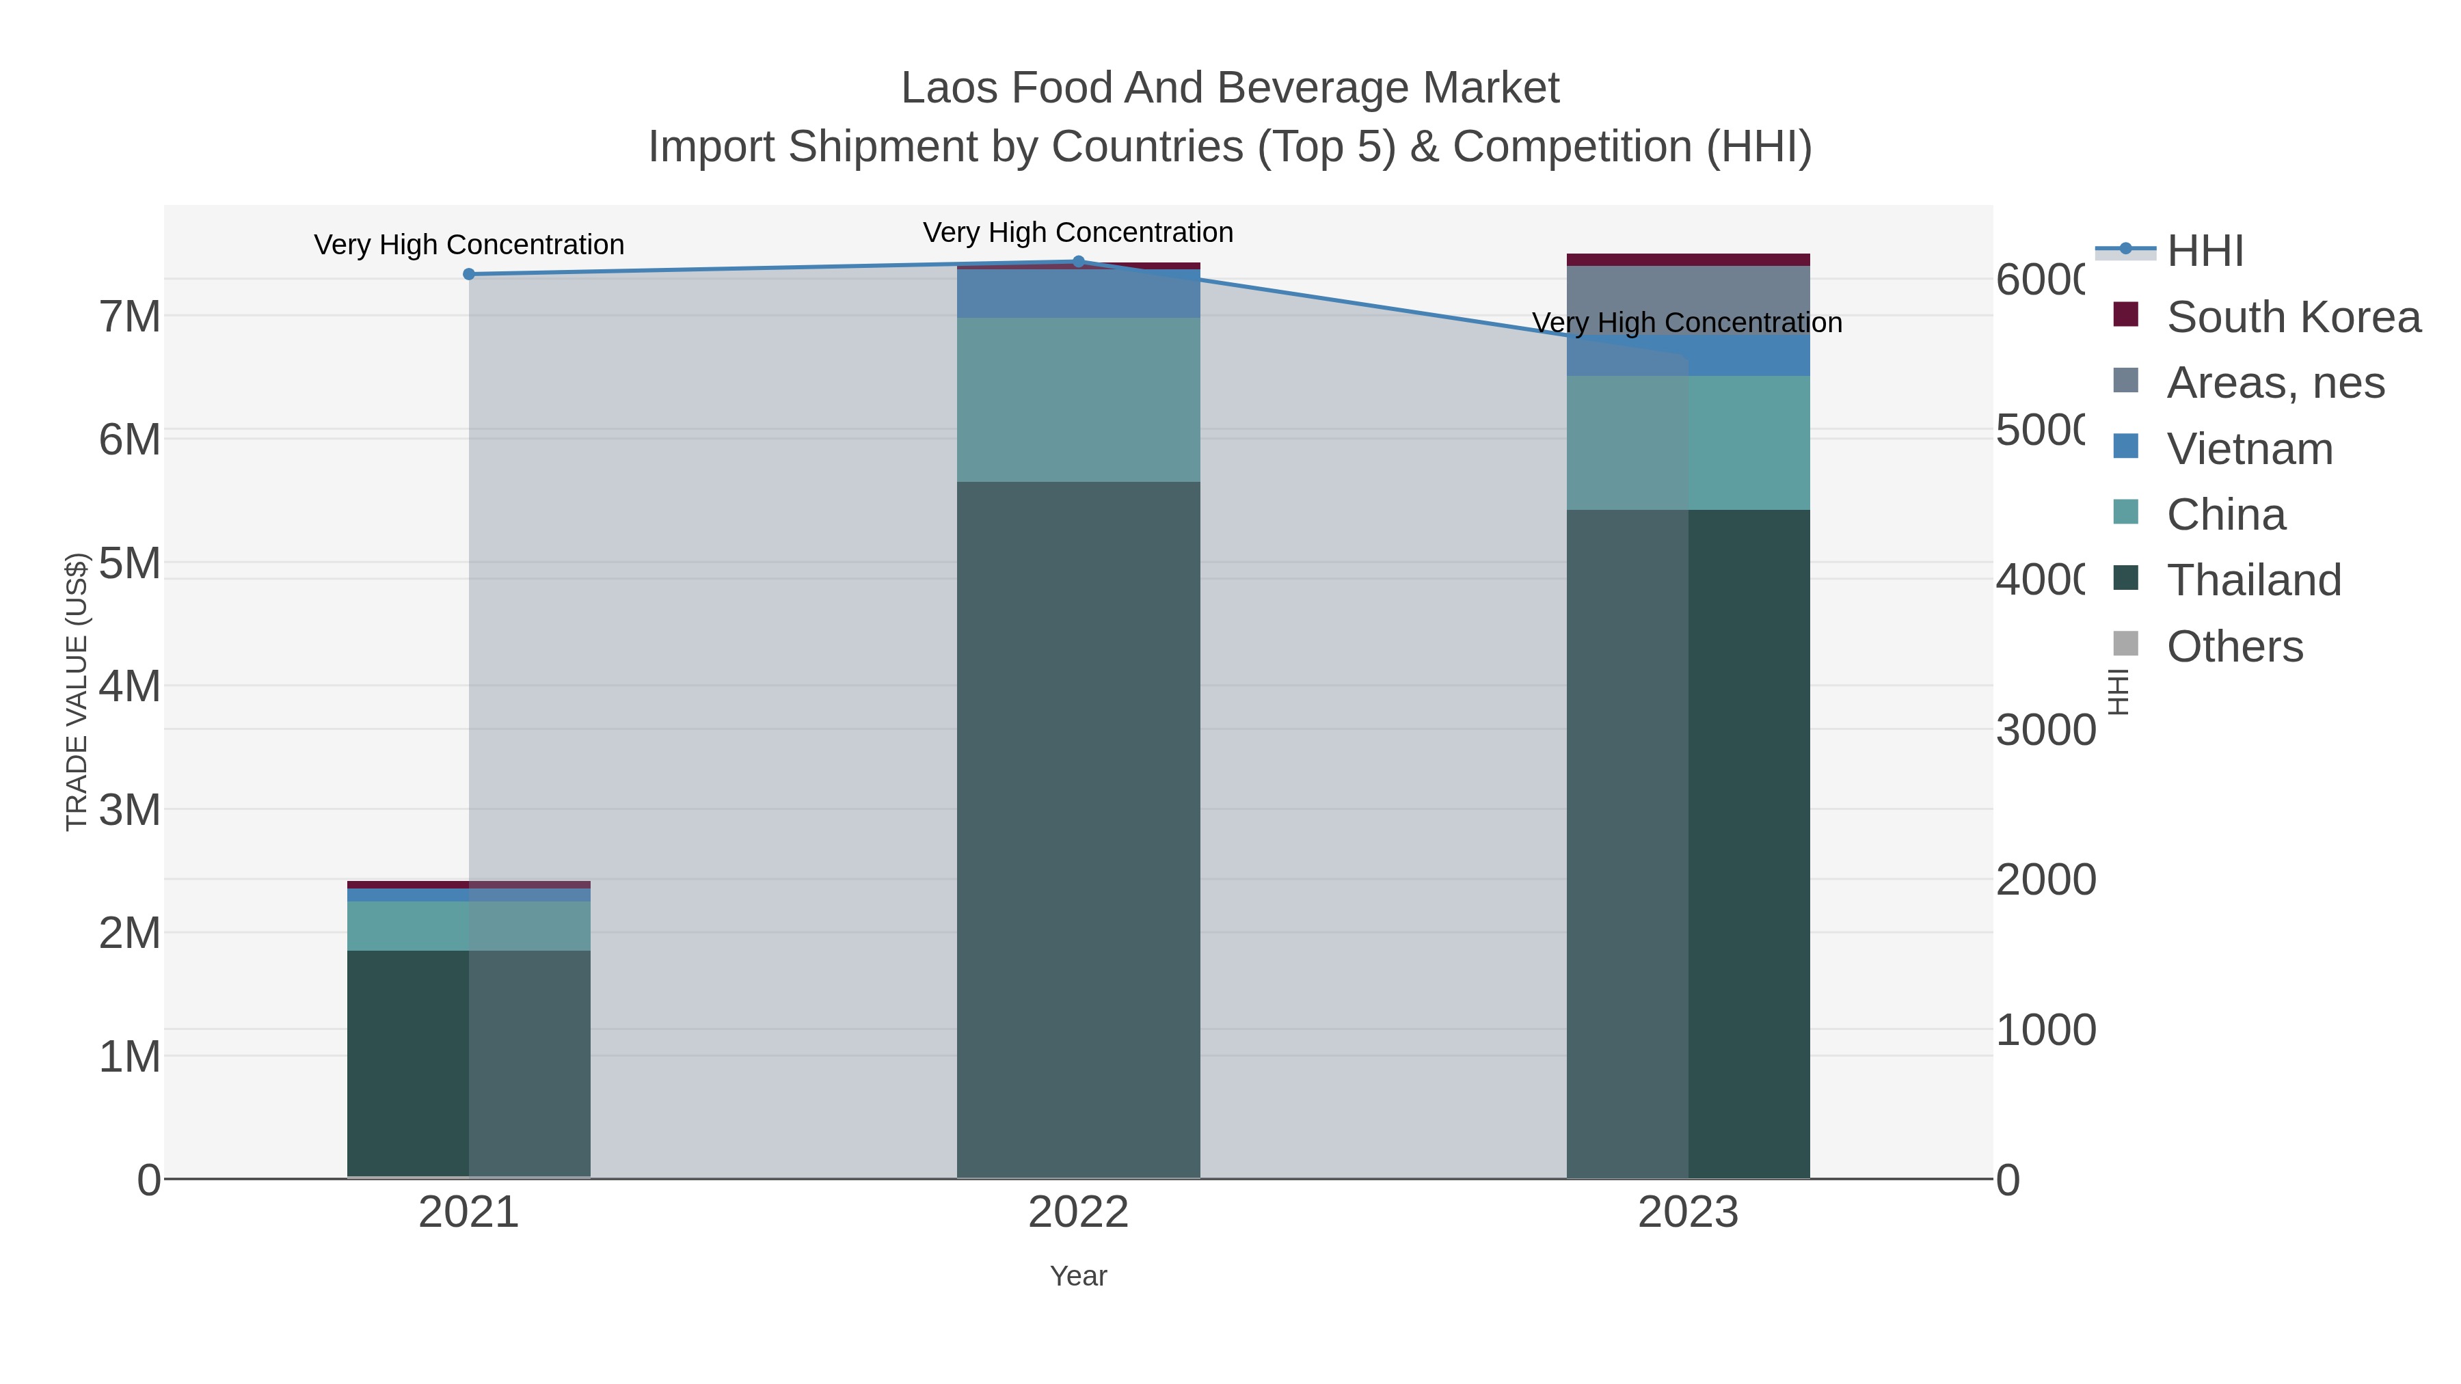Click the South Korea maroon legend swatch
This screenshot has height=1384, width=2461.
(2125, 314)
